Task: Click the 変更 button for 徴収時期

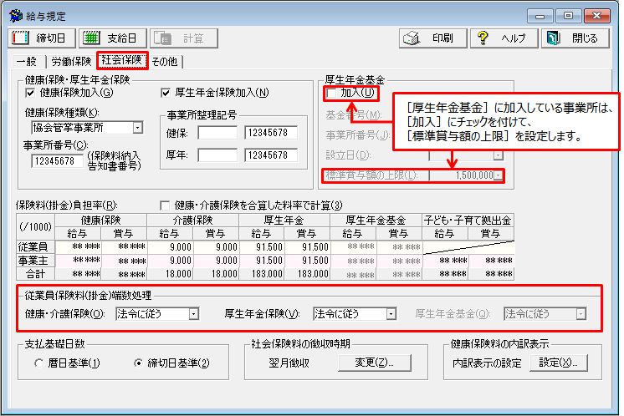Action: [375, 363]
